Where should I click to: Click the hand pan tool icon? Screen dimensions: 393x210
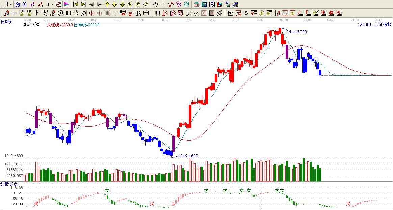click(155, 4)
